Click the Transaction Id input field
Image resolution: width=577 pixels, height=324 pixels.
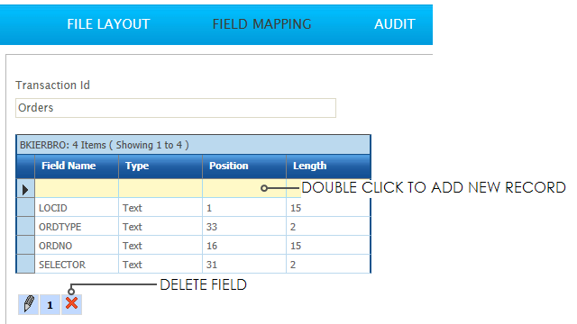176,108
